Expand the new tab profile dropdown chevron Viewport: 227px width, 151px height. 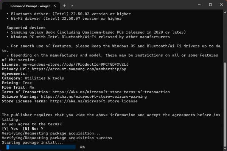coord(72,6)
